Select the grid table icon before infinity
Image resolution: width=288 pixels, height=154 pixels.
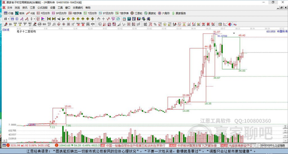(220, 24)
